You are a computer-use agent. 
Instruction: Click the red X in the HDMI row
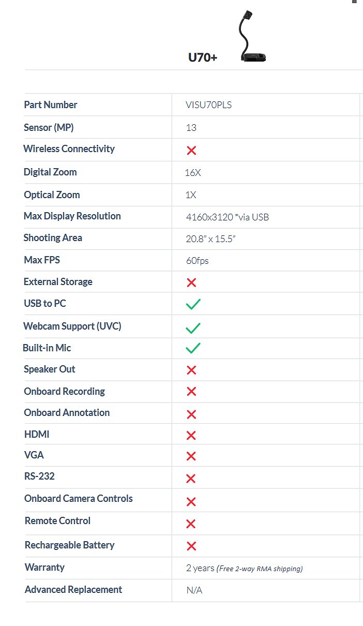coord(191,436)
